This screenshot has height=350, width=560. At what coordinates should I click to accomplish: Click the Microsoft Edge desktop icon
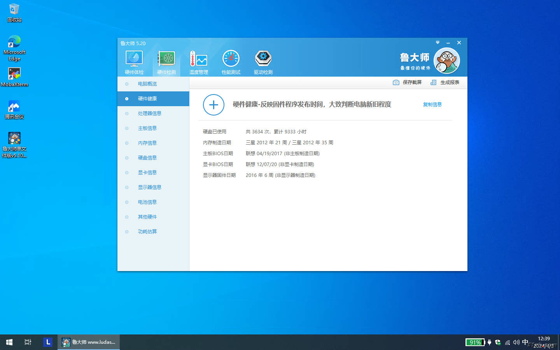click(14, 48)
